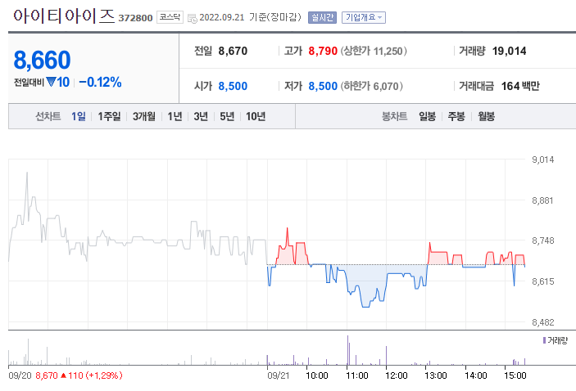Click the 고가 value 8,790

323,51
